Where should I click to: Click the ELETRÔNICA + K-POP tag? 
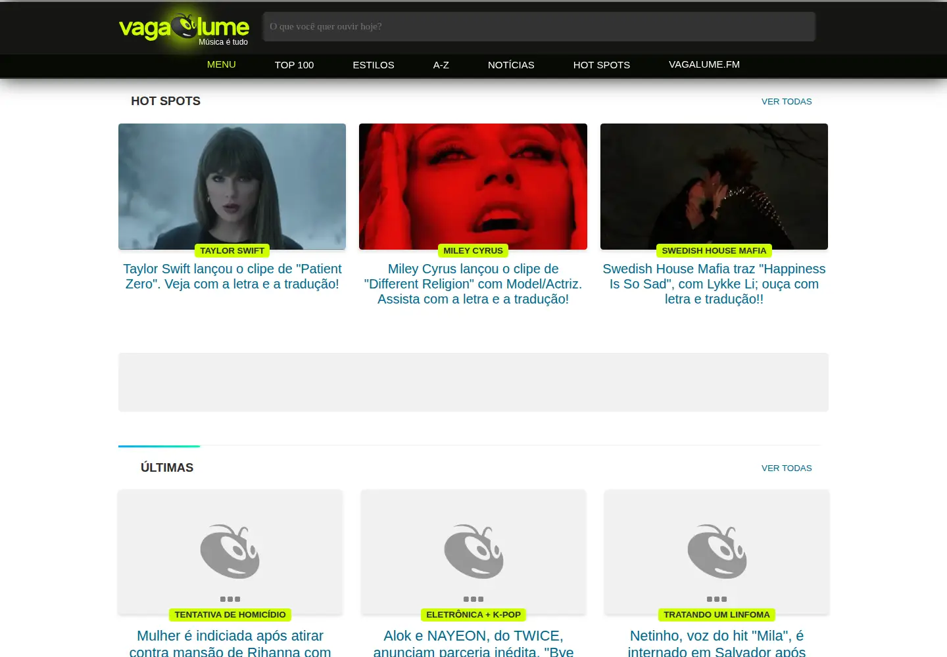point(473,614)
